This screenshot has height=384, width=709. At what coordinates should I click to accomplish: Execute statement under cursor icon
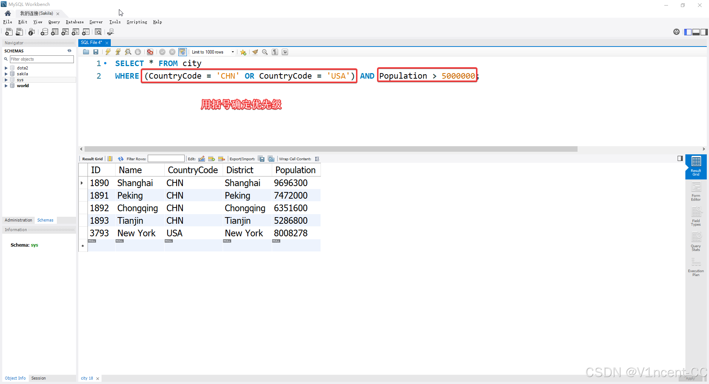[x=118, y=52]
